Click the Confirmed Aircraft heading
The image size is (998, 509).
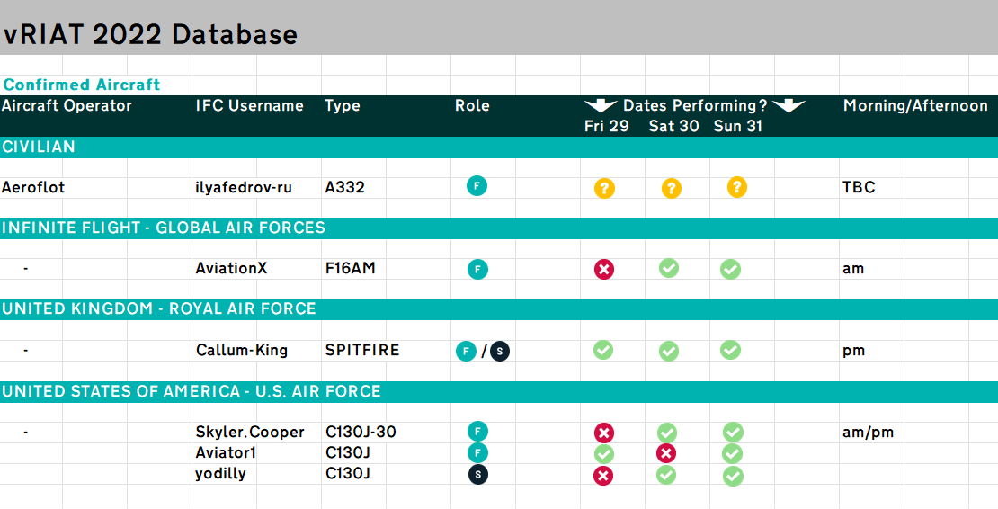[x=82, y=85]
